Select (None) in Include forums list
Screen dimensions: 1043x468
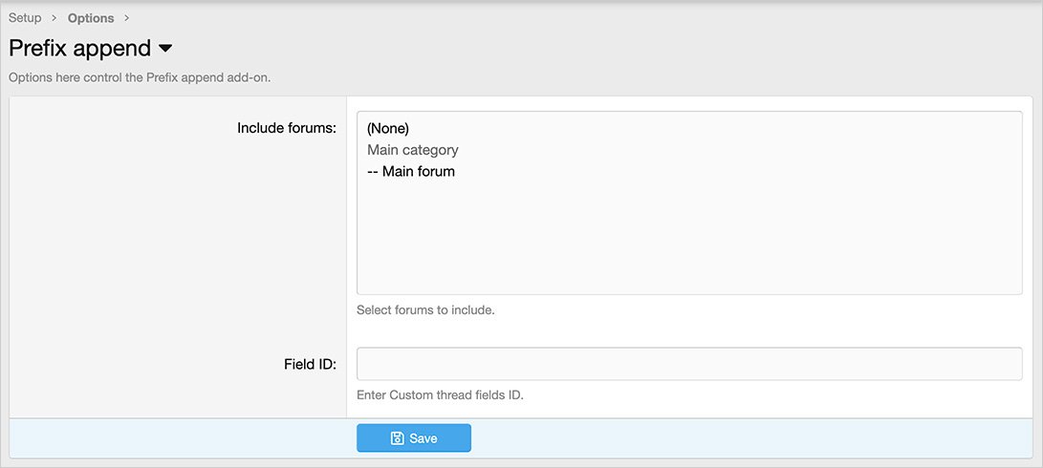(388, 128)
